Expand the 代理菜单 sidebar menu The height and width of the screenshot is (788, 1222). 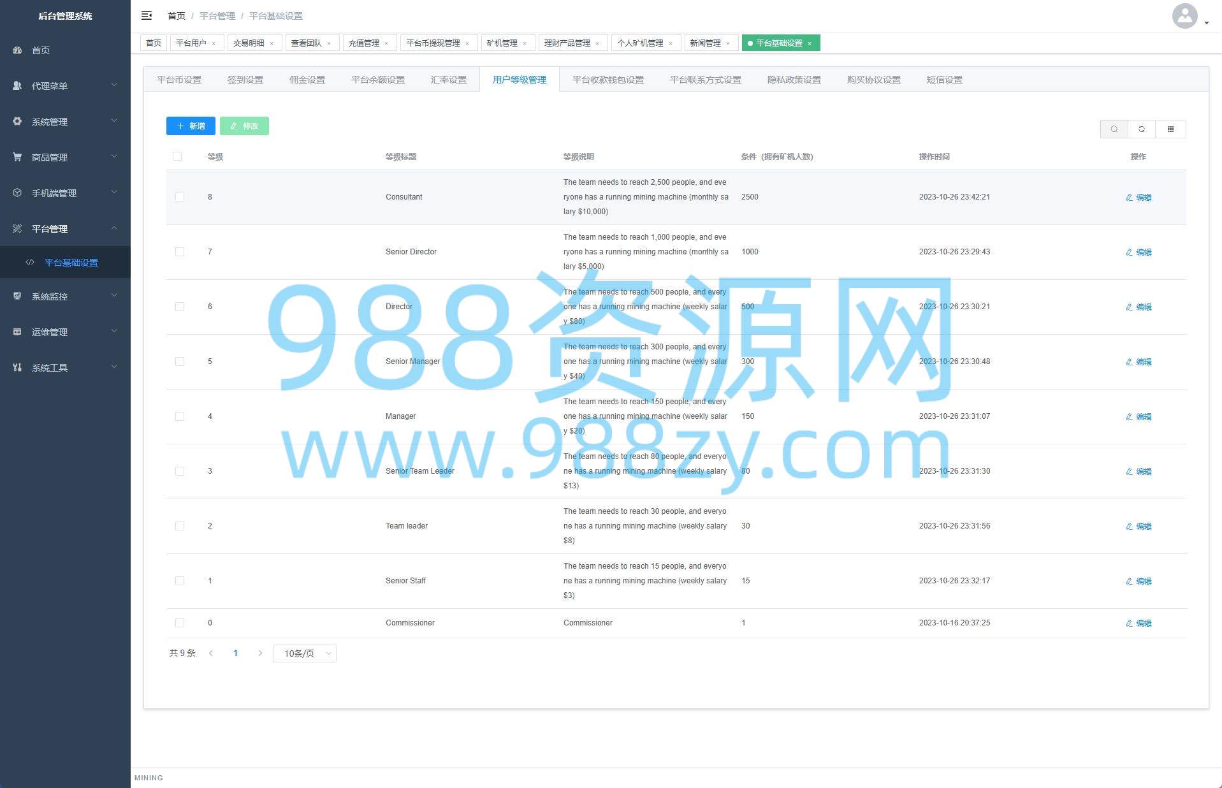pos(65,86)
